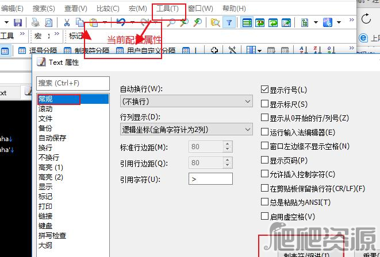Viewport: 380px width, 257px height.
Task: Click the 搜索 (Ctrl+F) search field
Action: point(73,83)
